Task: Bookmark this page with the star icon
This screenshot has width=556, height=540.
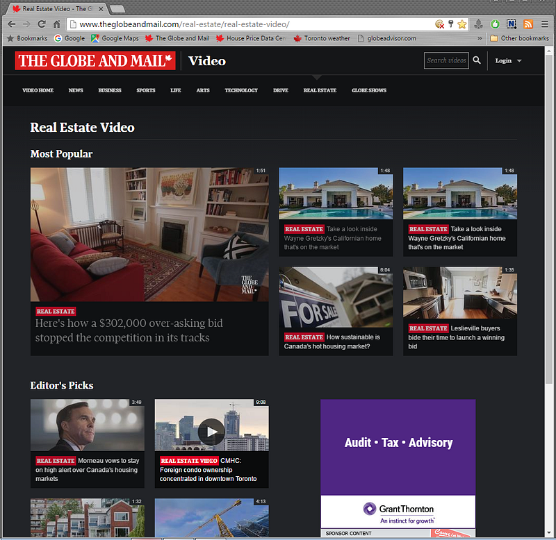Action: click(x=461, y=24)
